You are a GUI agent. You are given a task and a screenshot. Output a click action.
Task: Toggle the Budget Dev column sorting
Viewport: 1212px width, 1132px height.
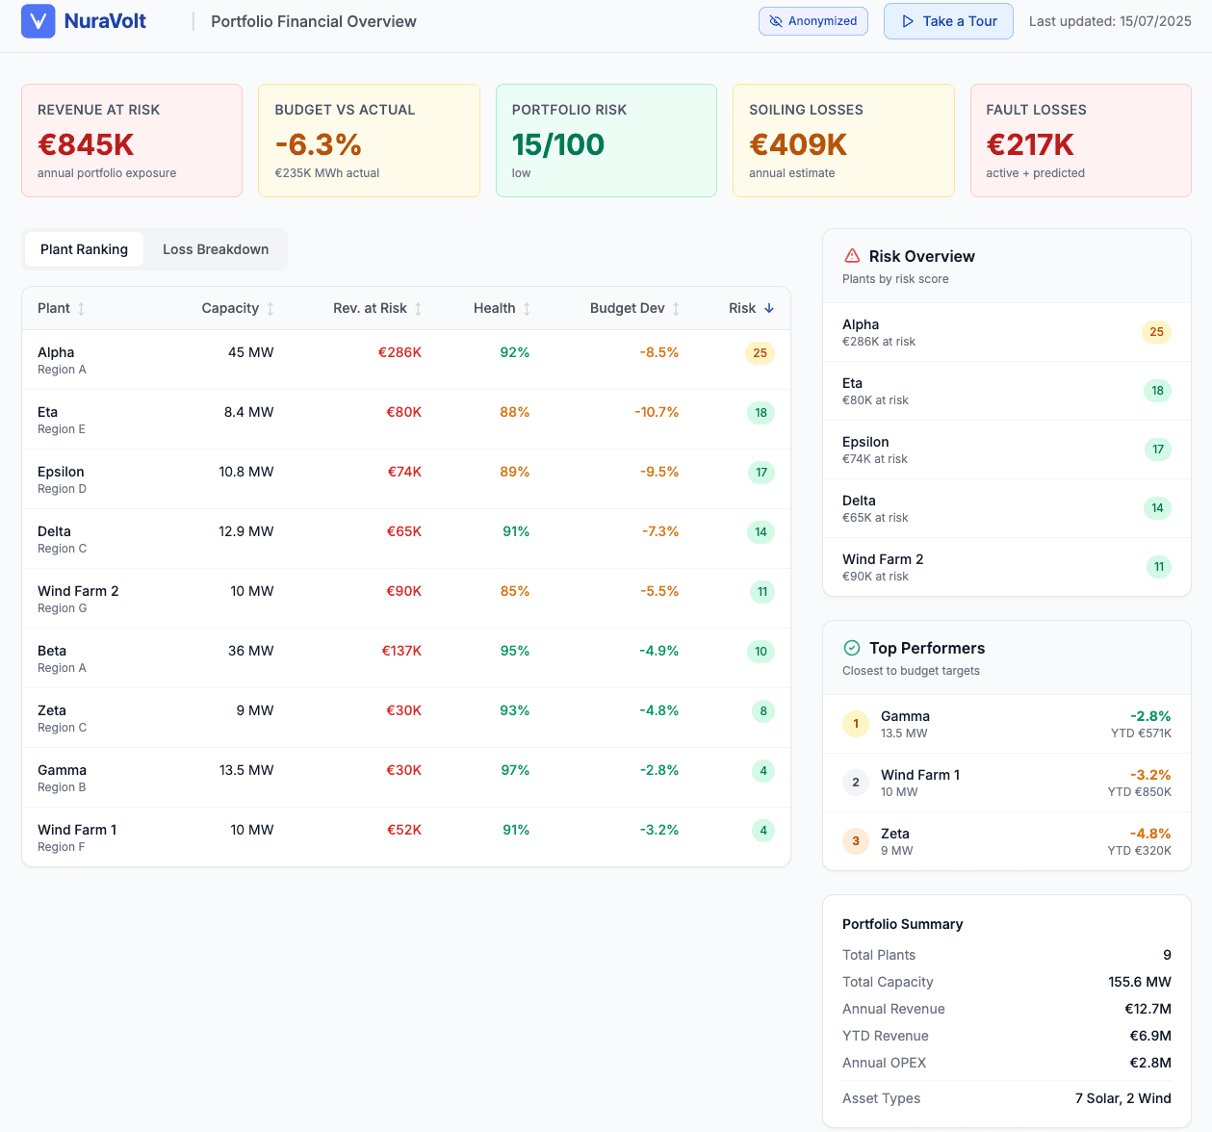pos(633,308)
